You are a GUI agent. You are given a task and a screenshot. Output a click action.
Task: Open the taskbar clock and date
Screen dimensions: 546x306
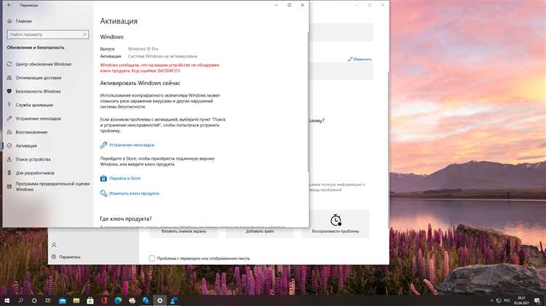pos(521,300)
